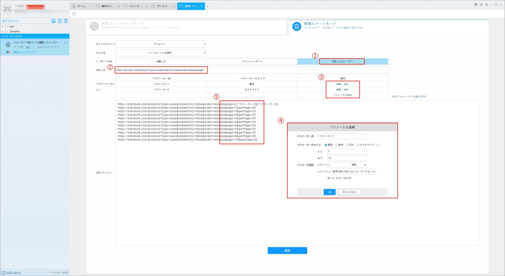Click 消去 for パラメーター2

pyautogui.click(x=346, y=90)
